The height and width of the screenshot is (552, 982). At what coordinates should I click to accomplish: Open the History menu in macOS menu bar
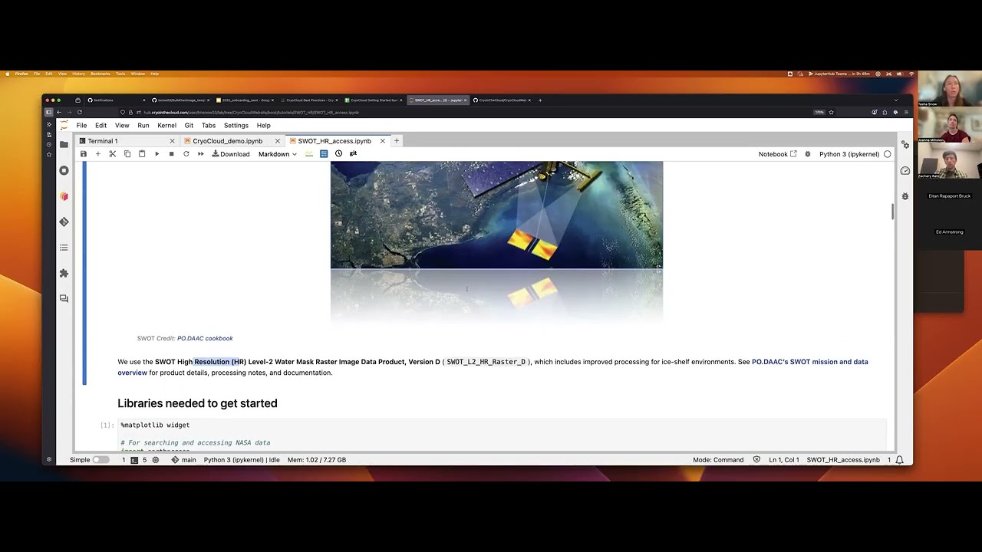coord(79,74)
